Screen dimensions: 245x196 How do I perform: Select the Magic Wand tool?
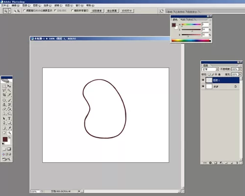coord(9,90)
